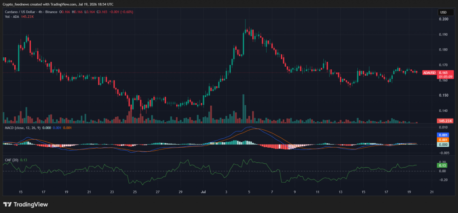Click the 0.00 CMF scale label
This screenshot has height=213, width=458.
pyautogui.click(x=442, y=171)
